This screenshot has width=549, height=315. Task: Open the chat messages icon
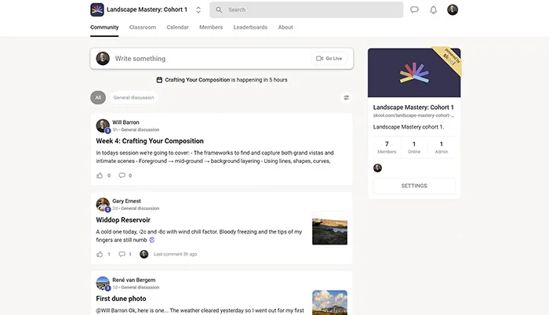coord(414,10)
